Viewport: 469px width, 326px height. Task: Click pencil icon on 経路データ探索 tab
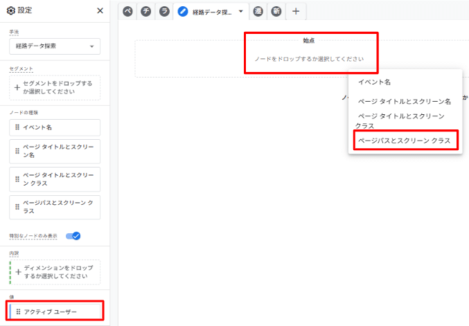tap(183, 11)
